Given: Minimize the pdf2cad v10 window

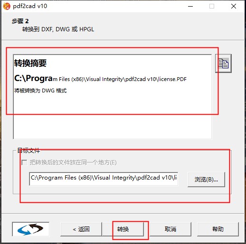Looking at the screenshot, I should click(x=190, y=6).
